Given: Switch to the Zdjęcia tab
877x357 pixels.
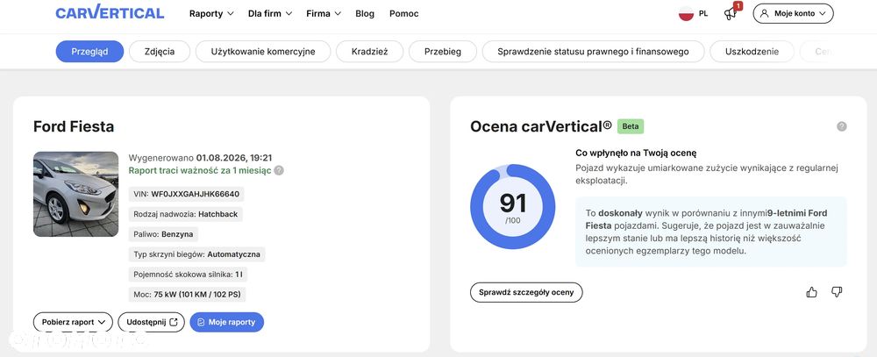Looking at the screenshot, I should [x=160, y=52].
